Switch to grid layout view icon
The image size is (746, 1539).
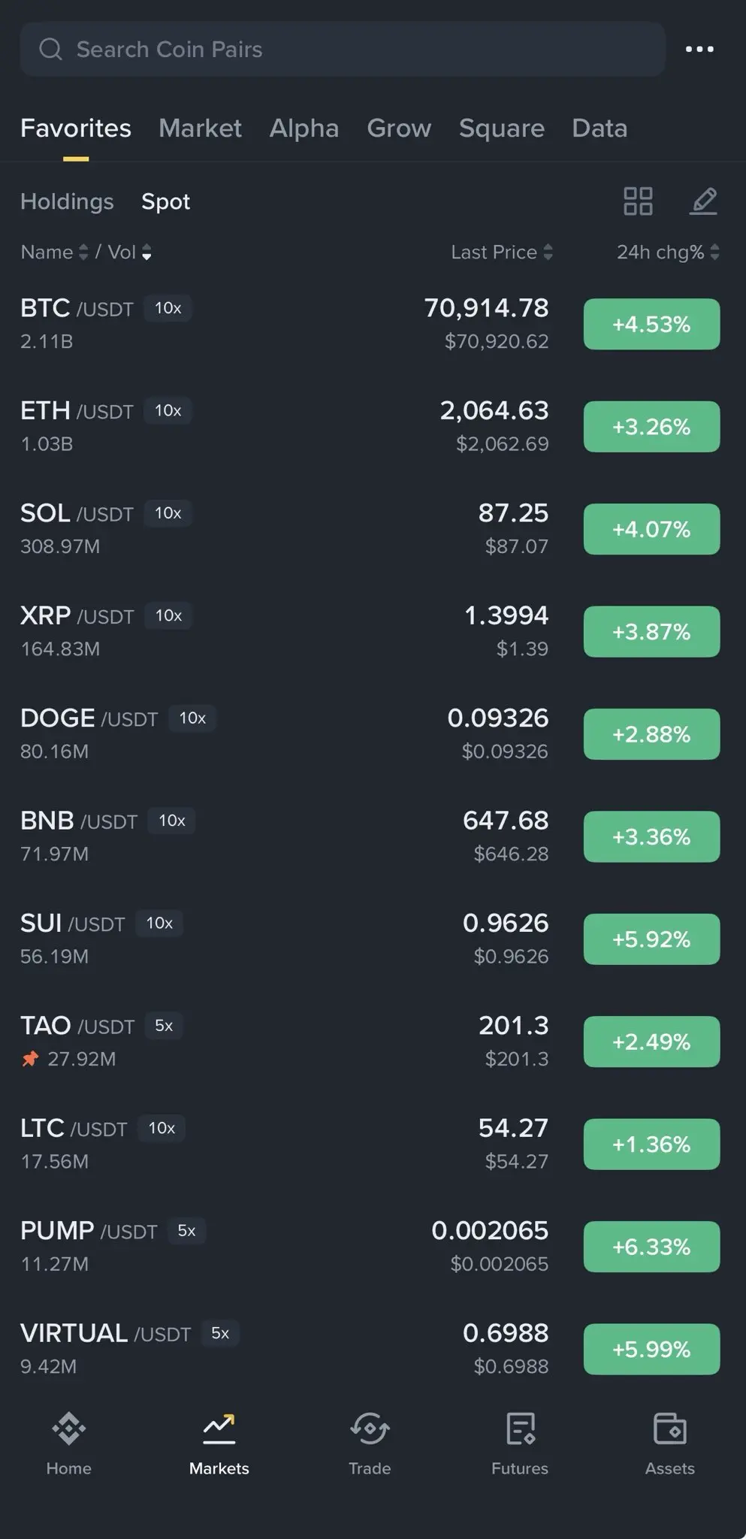click(x=638, y=201)
